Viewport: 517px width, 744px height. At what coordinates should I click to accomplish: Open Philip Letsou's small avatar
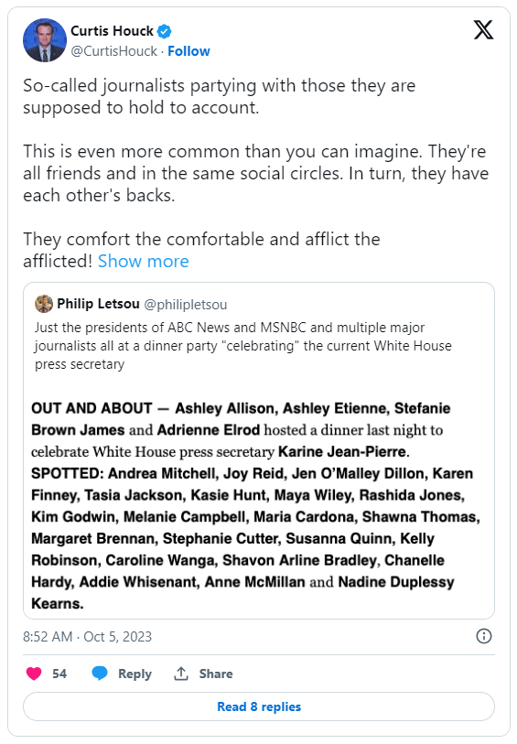point(44,304)
